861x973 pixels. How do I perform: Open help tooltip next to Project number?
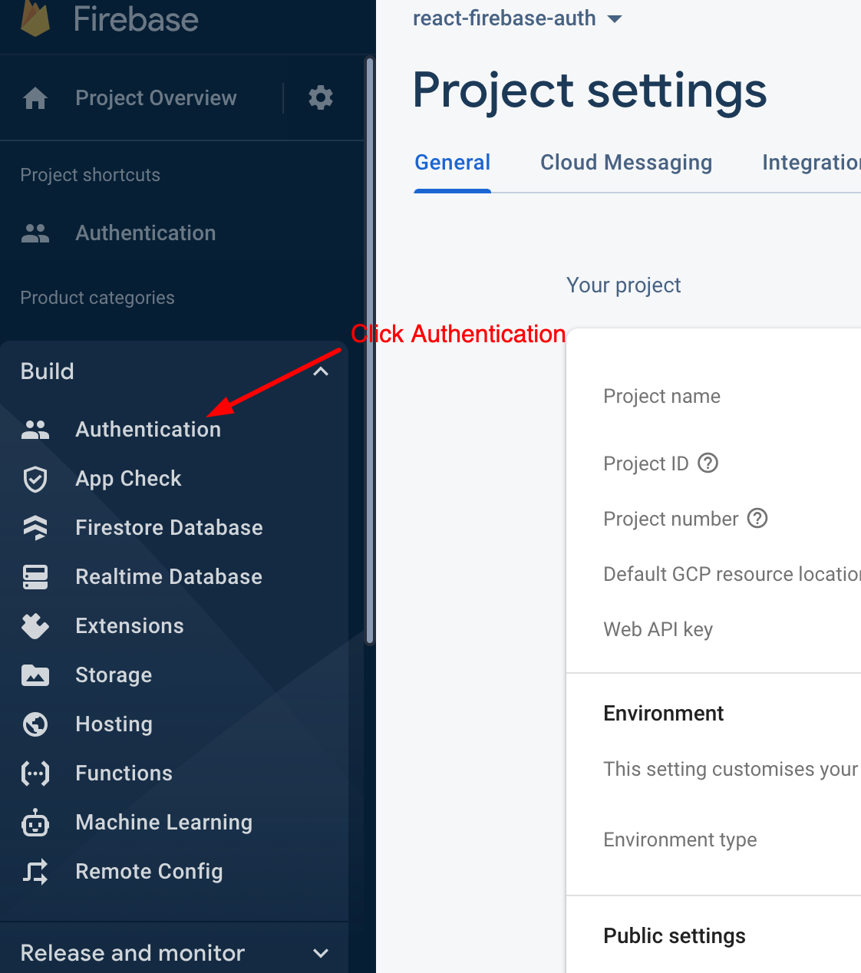(757, 518)
